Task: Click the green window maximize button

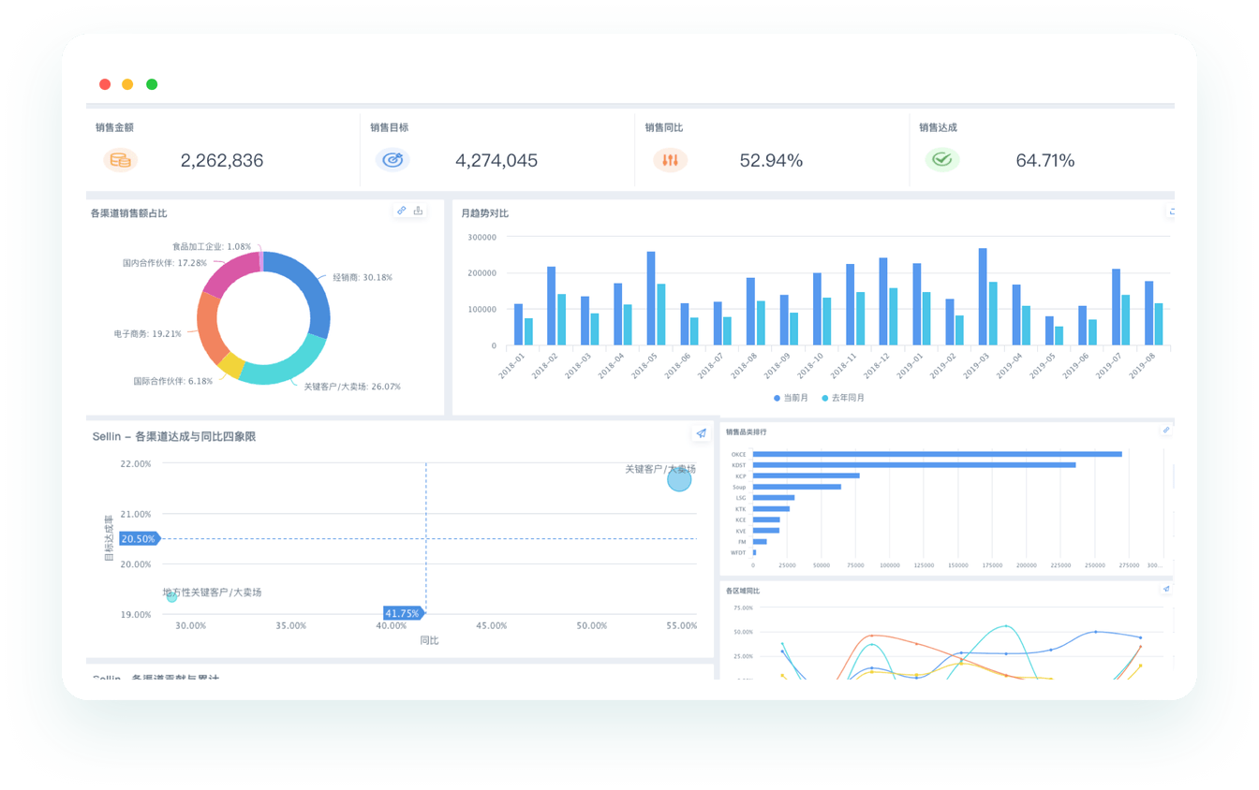Action: [152, 84]
